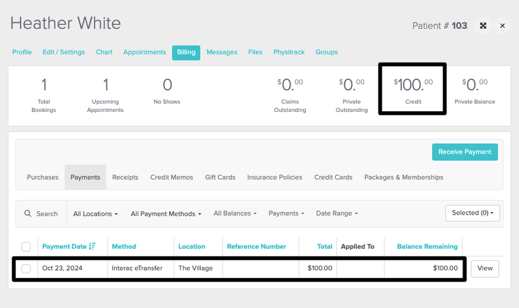Screen dimensions: 519x308
Task: Open the Date Range dropdown
Action: [336, 213]
